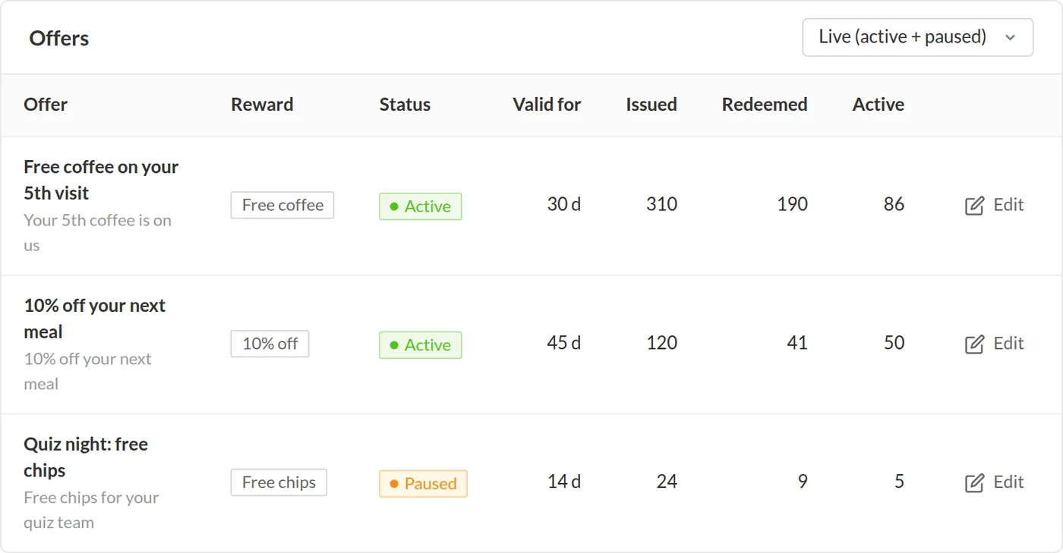Open the Live (active + paused) filter dropdown
The height and width of the screenshot is (553, 1063).
pos(917,37)
